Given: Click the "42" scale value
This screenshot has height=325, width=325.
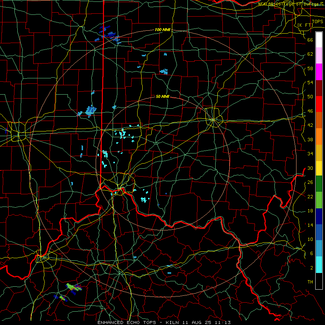Looking at the screenshot, I should point(310,125).
